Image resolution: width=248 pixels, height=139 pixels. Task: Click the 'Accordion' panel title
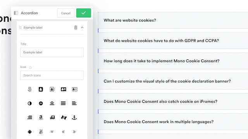[29, 13]
